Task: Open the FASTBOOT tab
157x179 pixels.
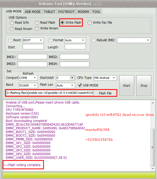Action: [67, 12]
